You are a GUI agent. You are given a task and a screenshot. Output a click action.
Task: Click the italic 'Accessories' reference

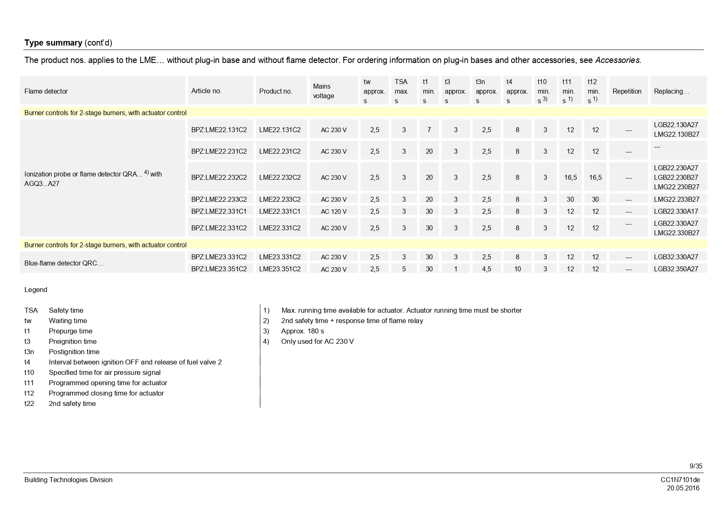coord(618,60)
